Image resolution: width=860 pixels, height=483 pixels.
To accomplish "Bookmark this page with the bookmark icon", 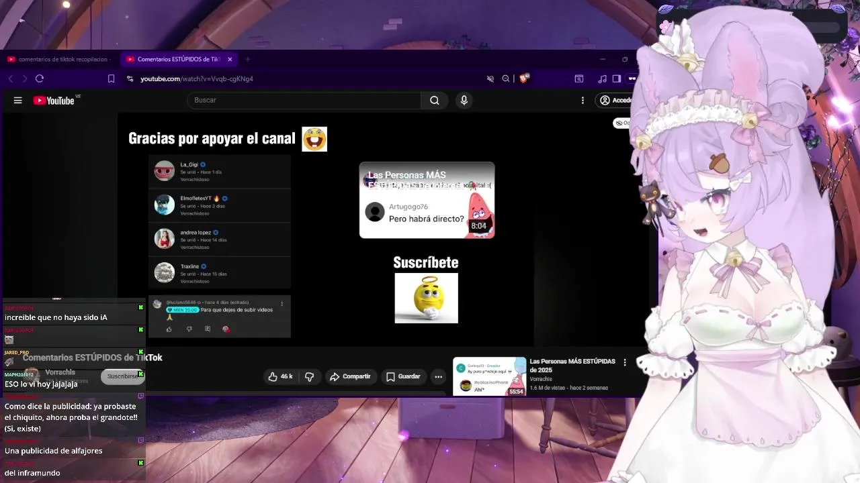I will click(x=112, y=78).
